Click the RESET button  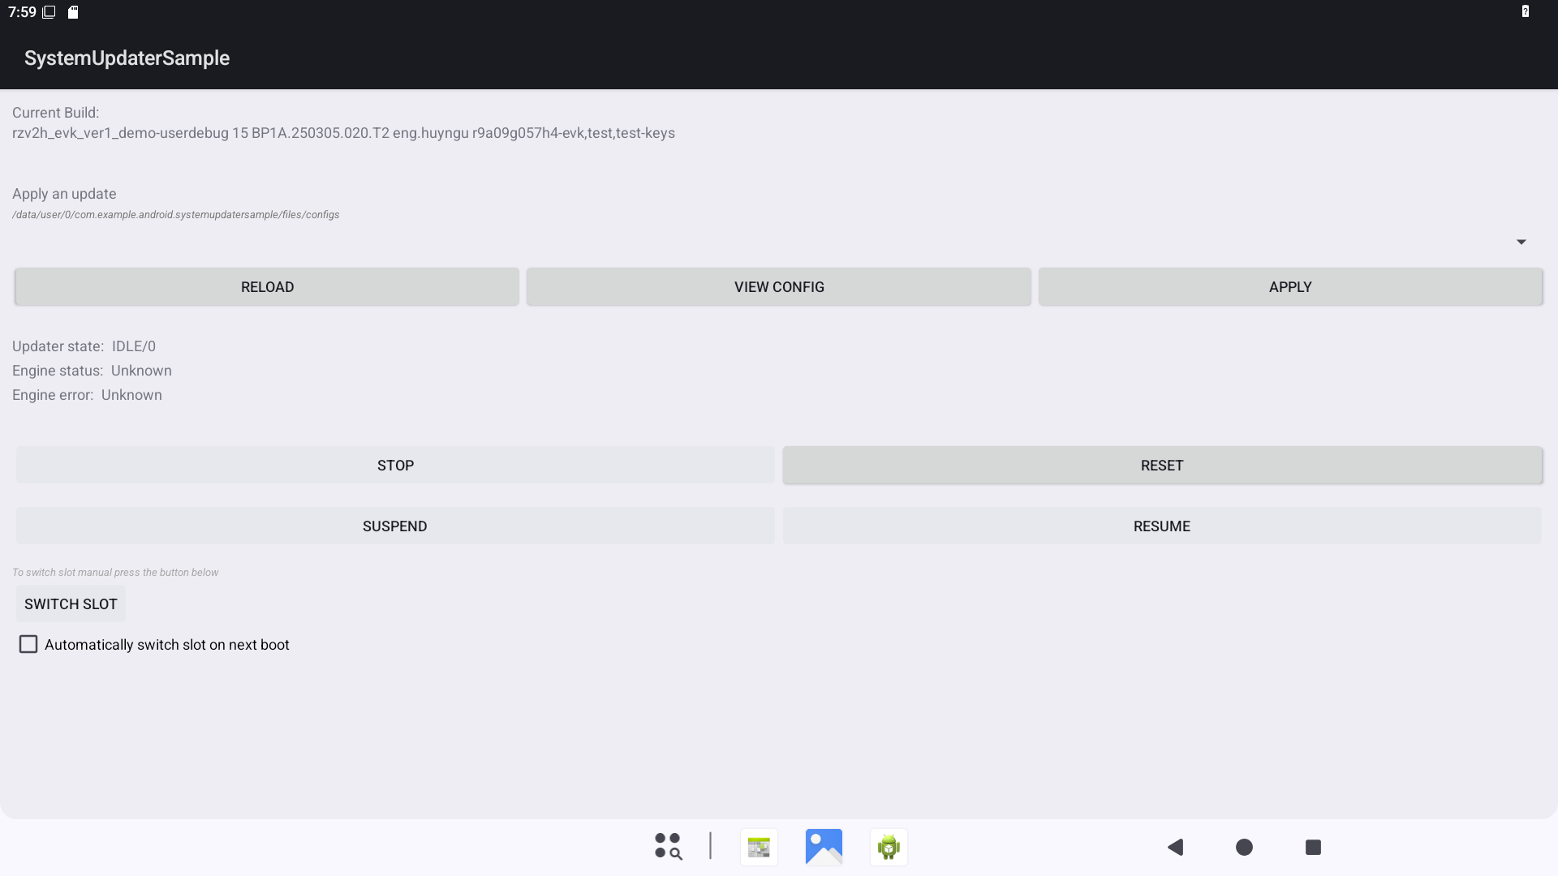1162,466
